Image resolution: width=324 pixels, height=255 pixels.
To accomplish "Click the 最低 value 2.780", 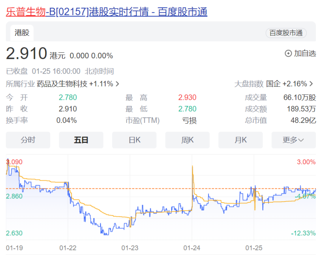I will 187,109.
